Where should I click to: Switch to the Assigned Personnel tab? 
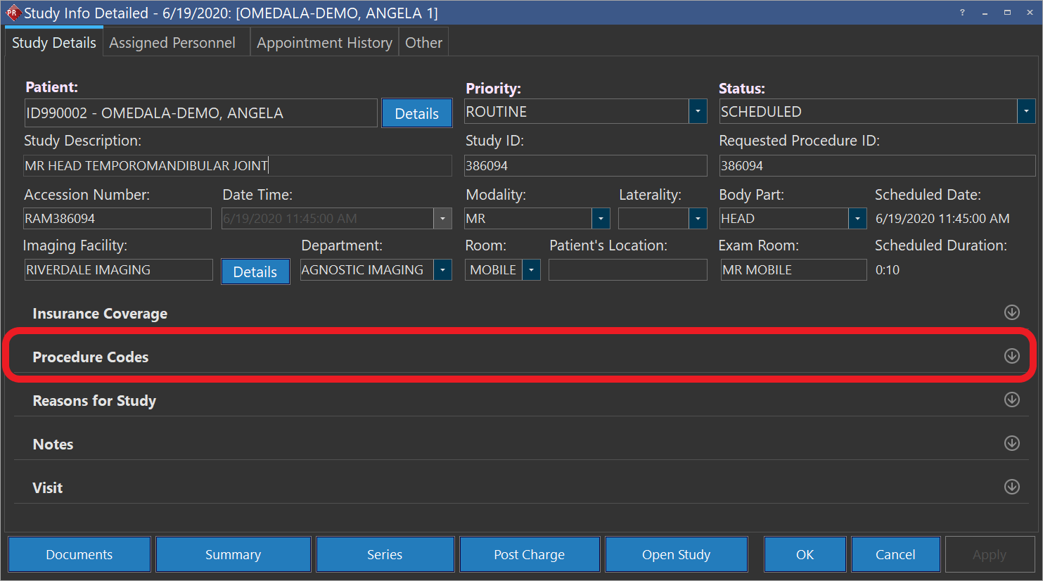[172, 43]
